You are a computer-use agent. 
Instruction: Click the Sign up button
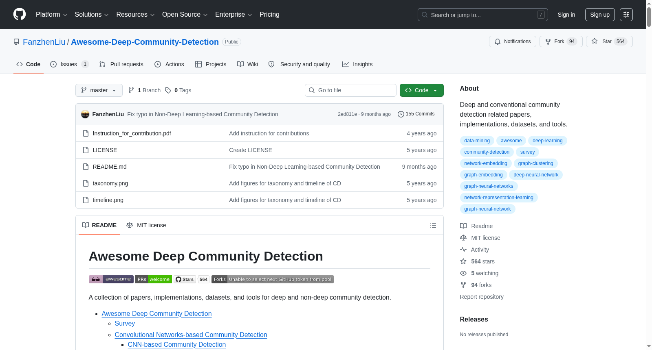point(600,15)
